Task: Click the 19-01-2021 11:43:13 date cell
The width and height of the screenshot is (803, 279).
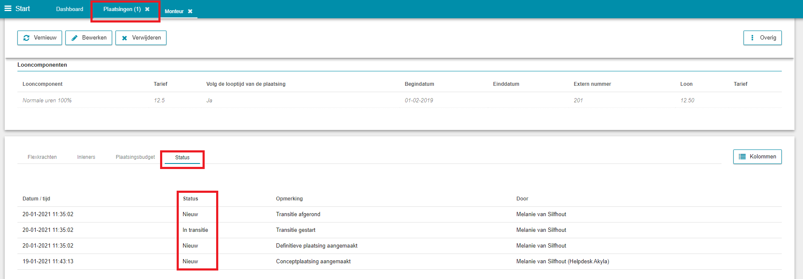Action: pos(48,262)
